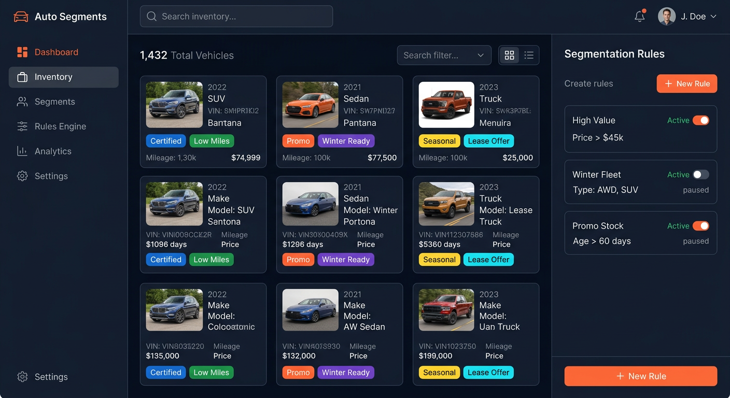
Task: Click the $25,000 price text
Action: point(518,158)
